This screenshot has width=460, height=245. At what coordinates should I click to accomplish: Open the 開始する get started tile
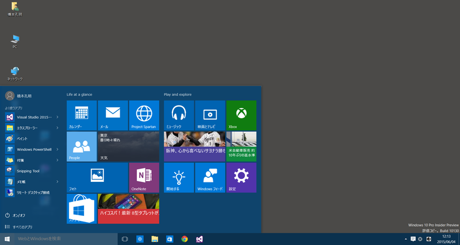(179, 178)
